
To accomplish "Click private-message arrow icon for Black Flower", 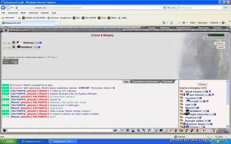I will pos(181,91).
